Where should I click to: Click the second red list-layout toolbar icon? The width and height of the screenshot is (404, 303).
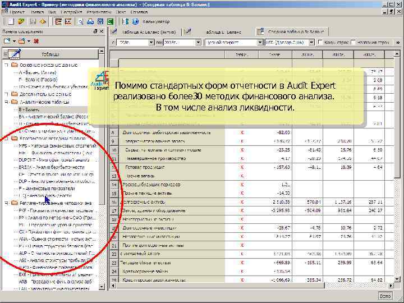click(x=68, y=22)
